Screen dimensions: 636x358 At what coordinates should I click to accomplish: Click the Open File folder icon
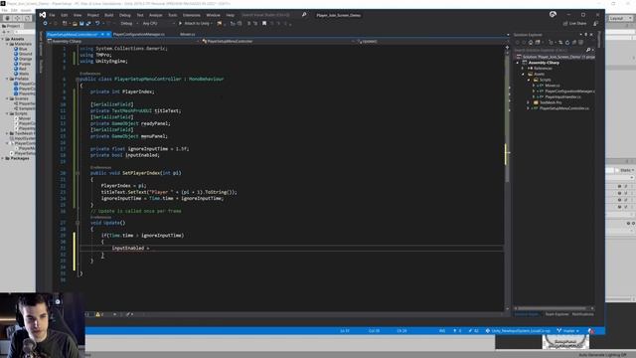point(75,24)
